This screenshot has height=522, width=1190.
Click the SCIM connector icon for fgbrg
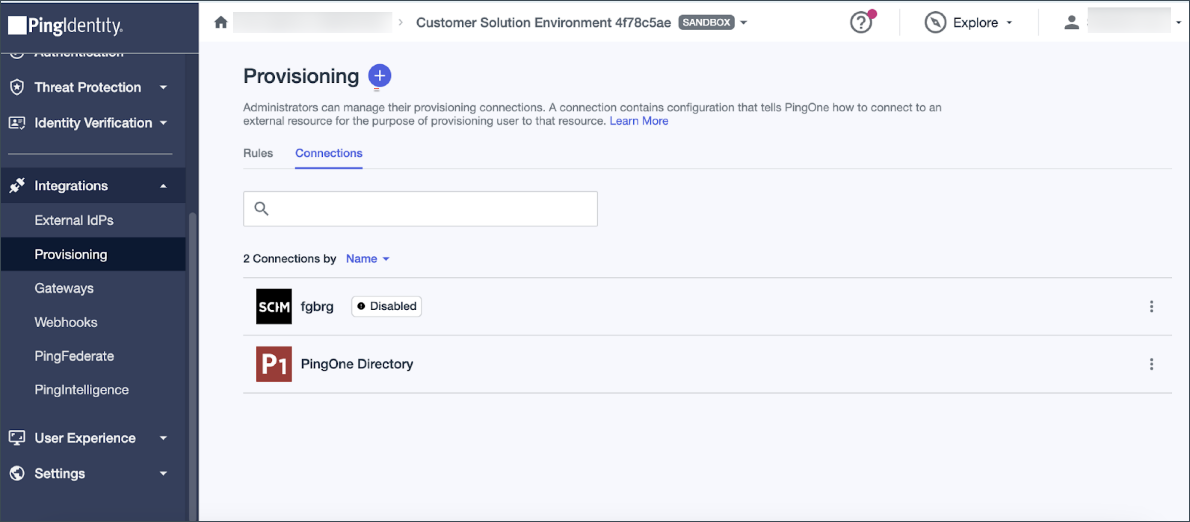click(x=274, y=306)
